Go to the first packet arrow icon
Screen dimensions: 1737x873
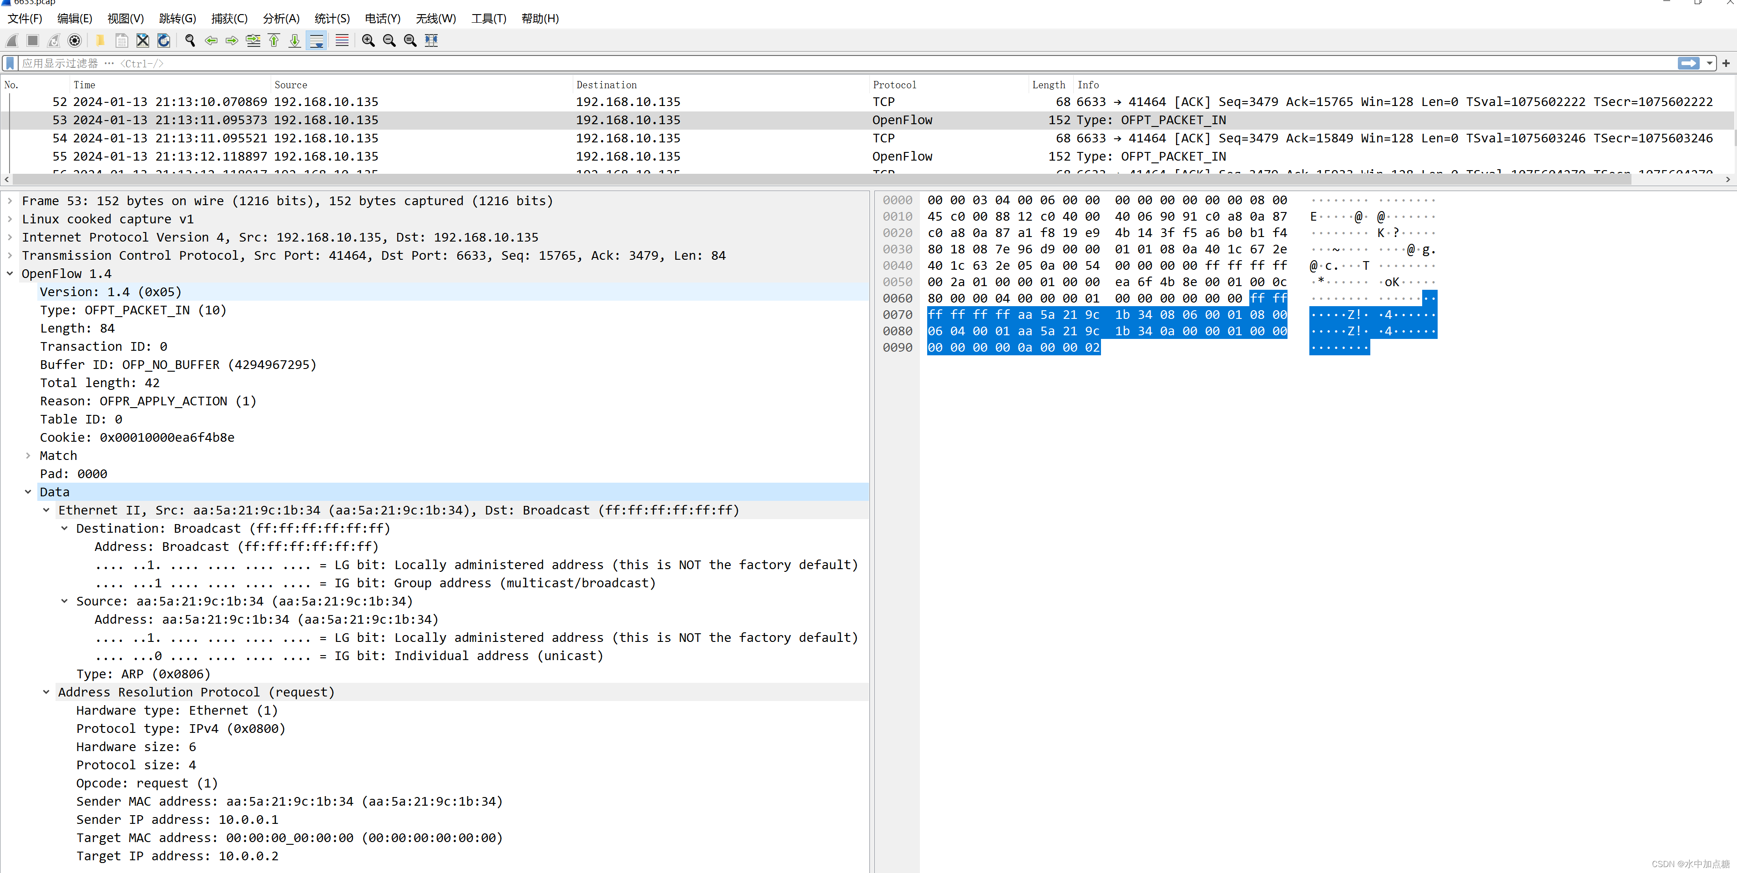(274, 40)
